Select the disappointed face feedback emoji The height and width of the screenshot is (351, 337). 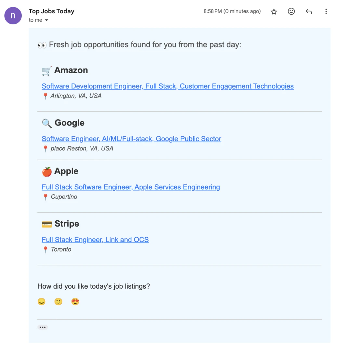42,302
